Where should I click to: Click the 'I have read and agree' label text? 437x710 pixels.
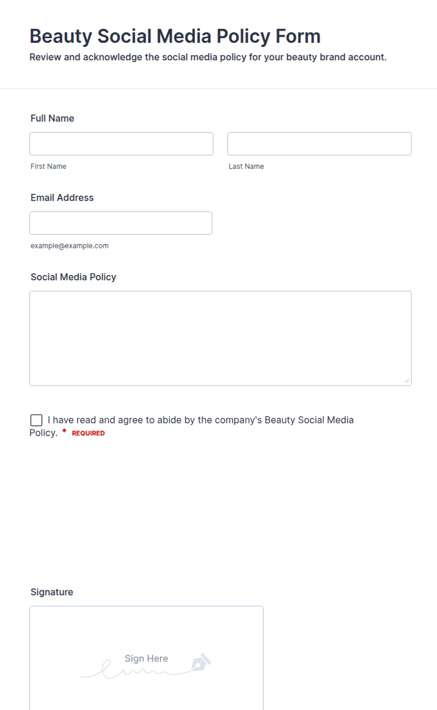tap(192, 426)
